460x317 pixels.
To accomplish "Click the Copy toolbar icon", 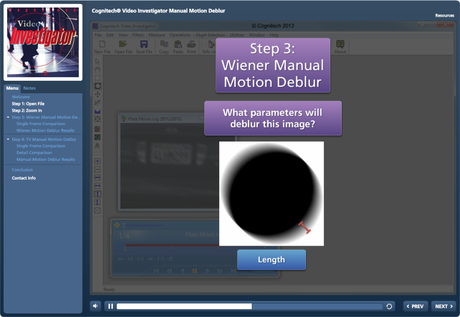I will pyautogui.click(x=164, y=47).
